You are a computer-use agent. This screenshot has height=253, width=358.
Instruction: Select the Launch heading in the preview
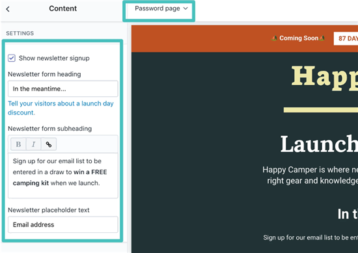pyautogui.click(x=319, y=144)
